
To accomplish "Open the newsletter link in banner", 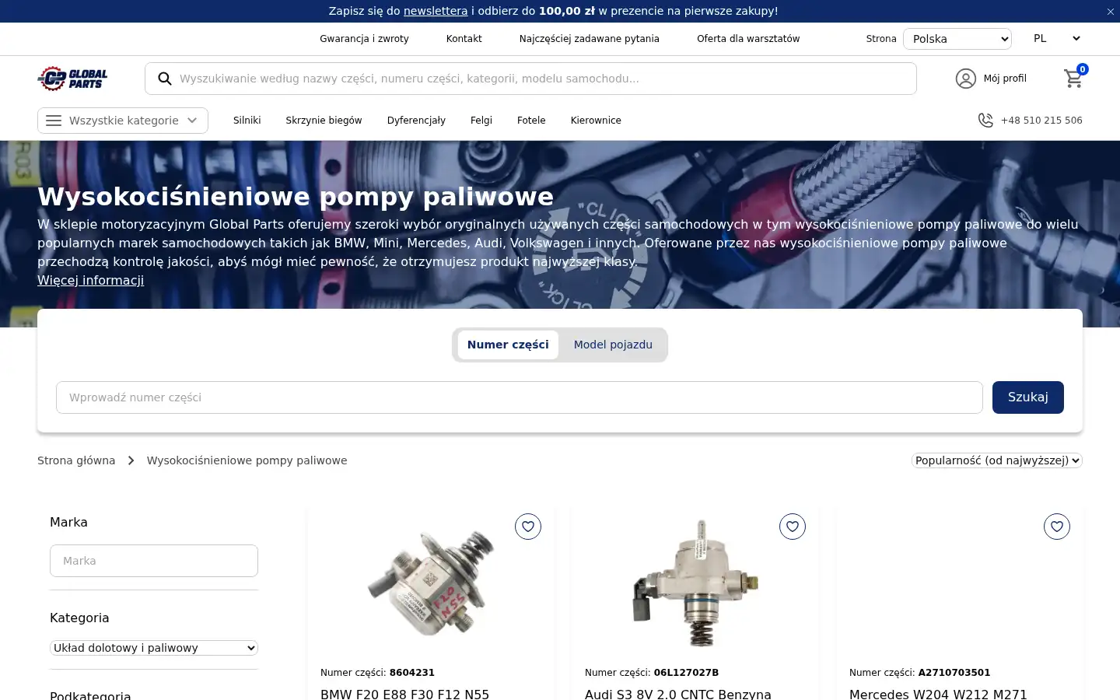I will click(x=436, y=11).
